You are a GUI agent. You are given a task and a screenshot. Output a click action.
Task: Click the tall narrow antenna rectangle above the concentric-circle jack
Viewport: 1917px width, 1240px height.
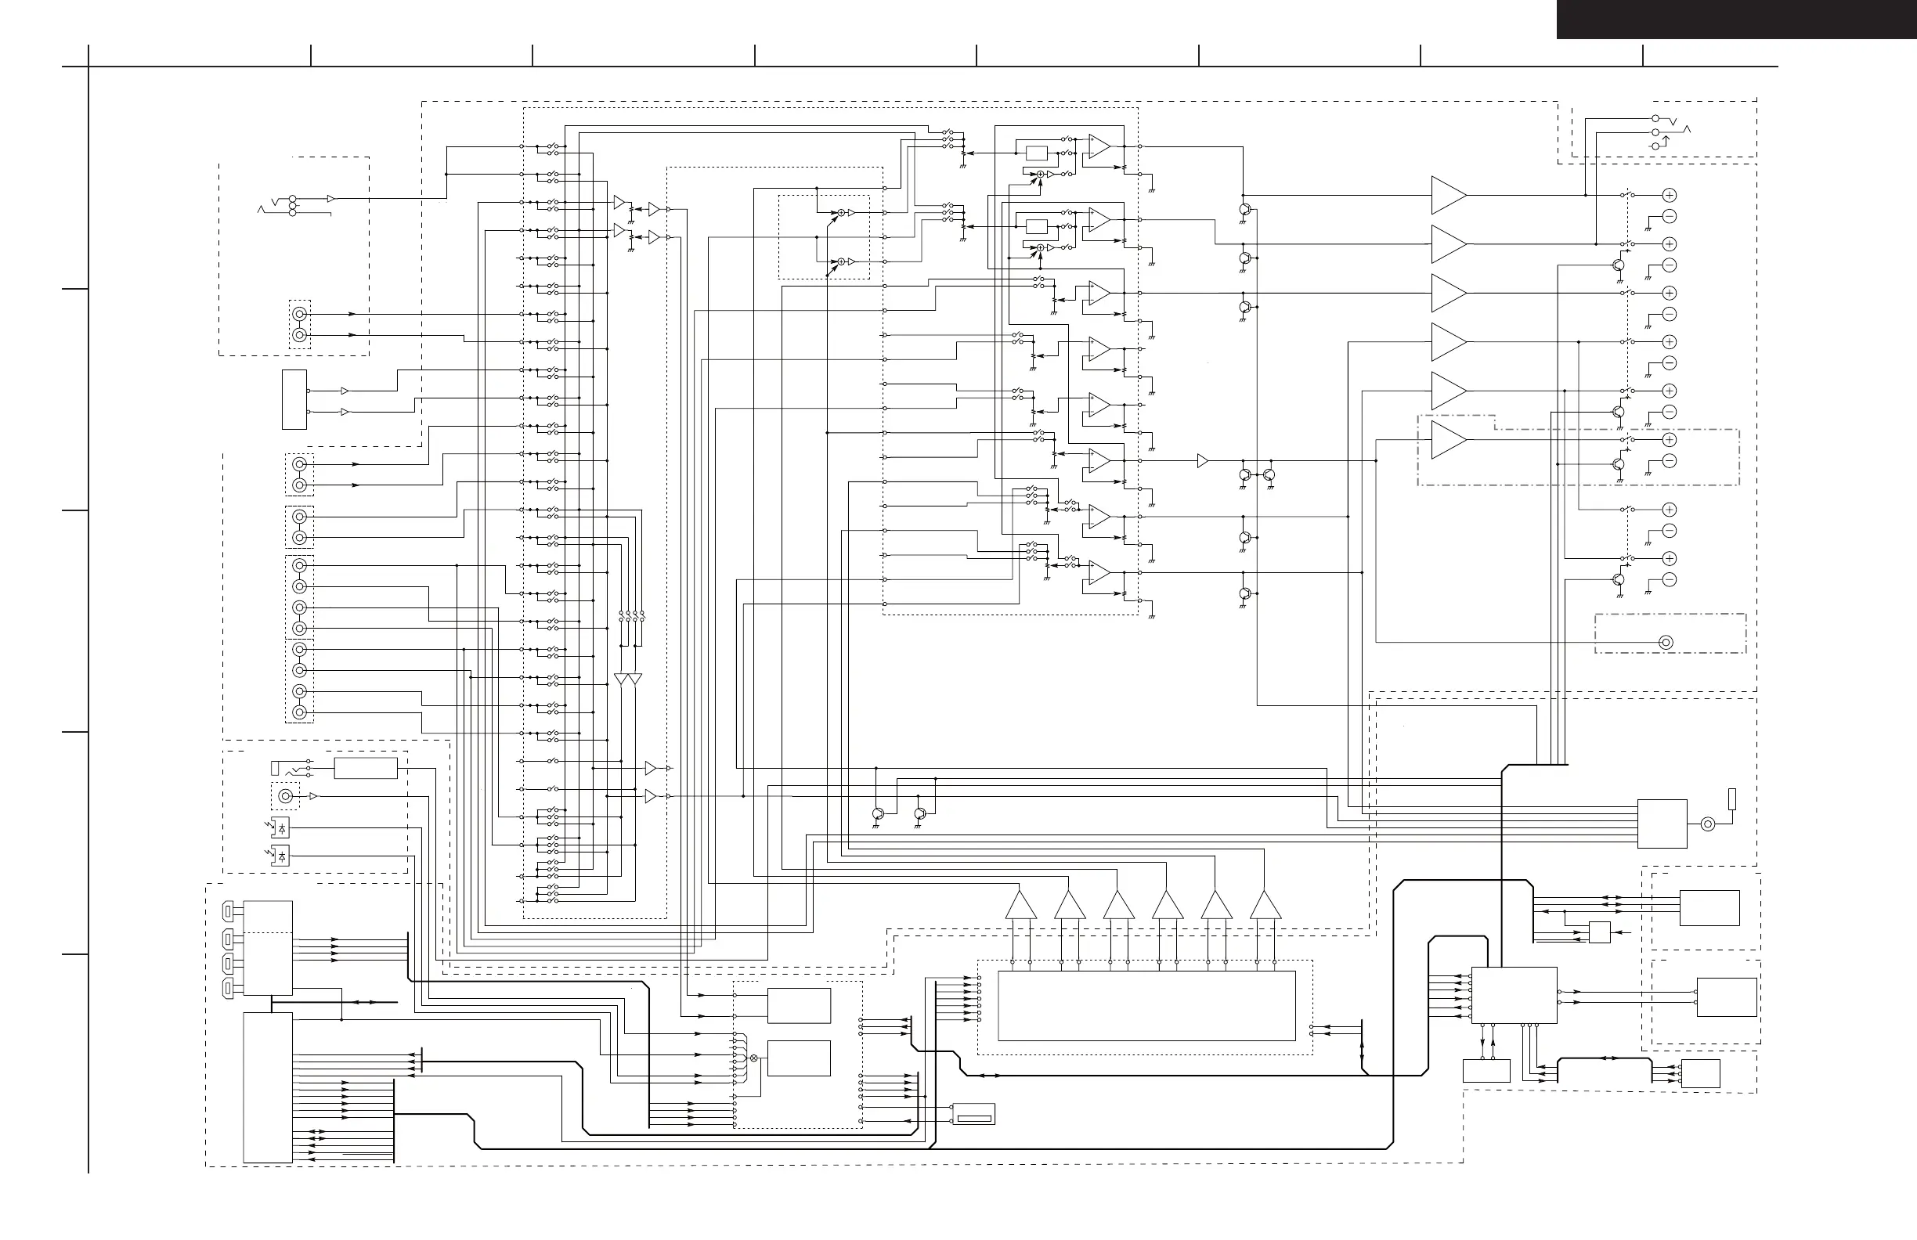1732,798
